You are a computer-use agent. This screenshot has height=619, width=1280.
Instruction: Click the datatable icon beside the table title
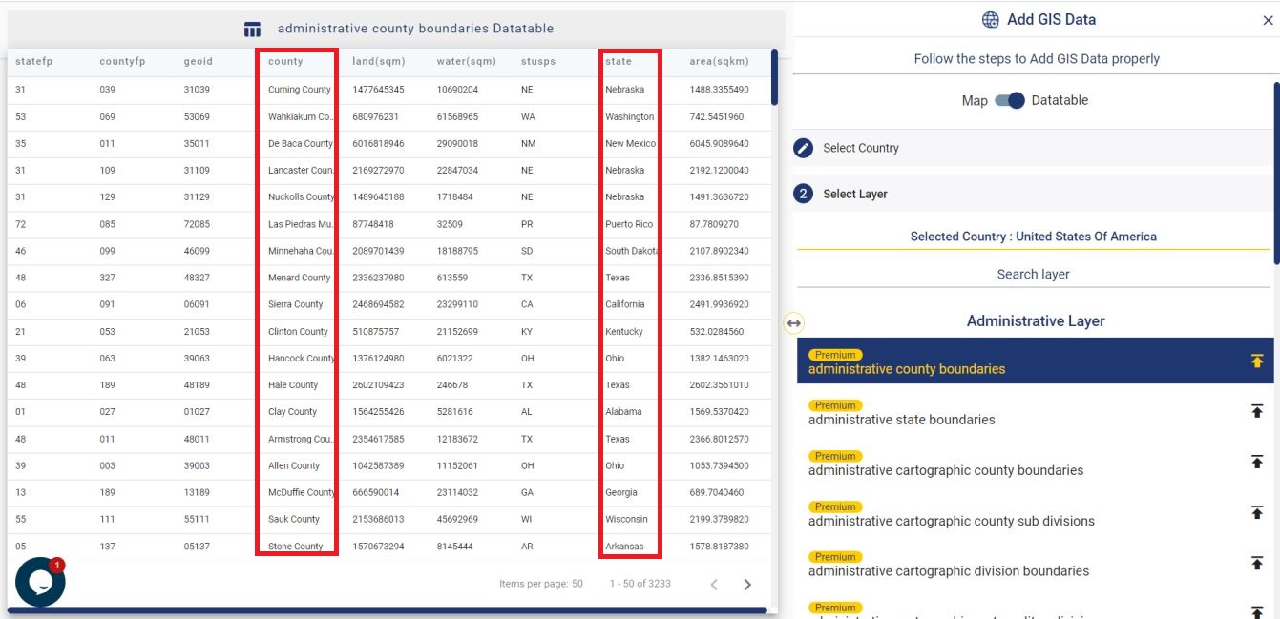pos(252,30)
